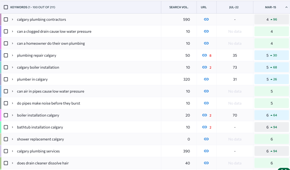Image resolution: width=290 pixels, height=170 pixels.
Task: Expand the do pipes make noise row
Action: 12,103
